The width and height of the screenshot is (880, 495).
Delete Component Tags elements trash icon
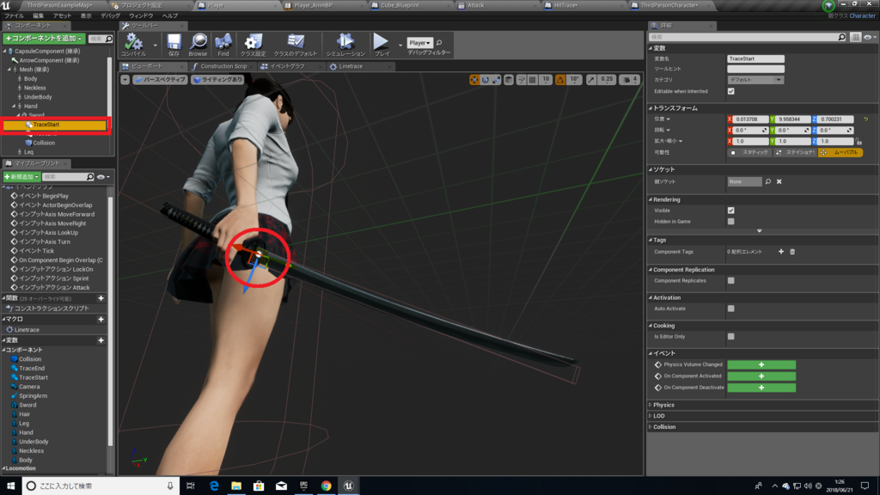(792, 252)
